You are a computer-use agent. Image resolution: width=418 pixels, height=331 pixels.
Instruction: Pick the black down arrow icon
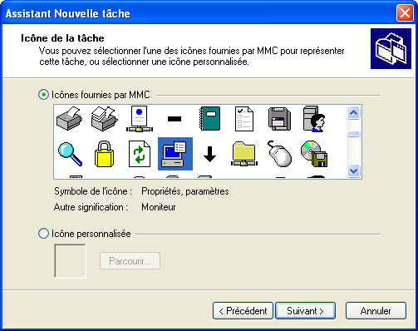click(x=209, y=154)
